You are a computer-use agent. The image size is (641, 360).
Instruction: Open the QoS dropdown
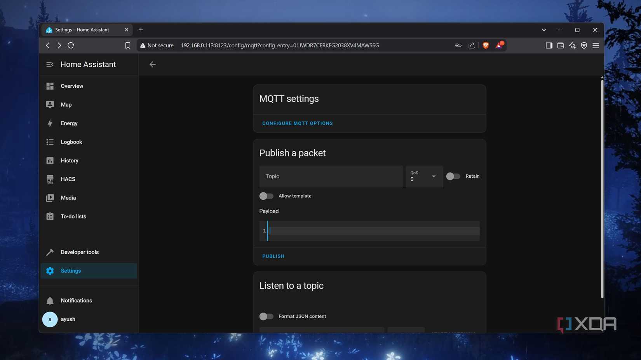click(x=424, y=177)
